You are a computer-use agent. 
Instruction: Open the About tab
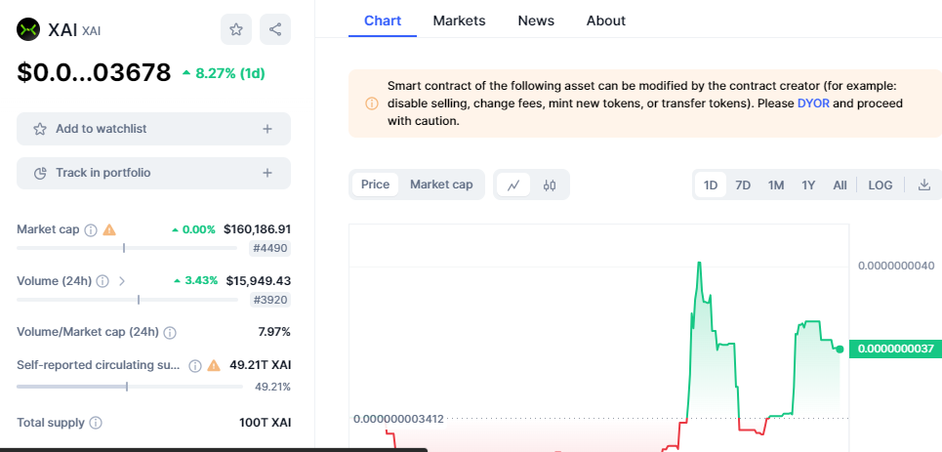[605, 21]
